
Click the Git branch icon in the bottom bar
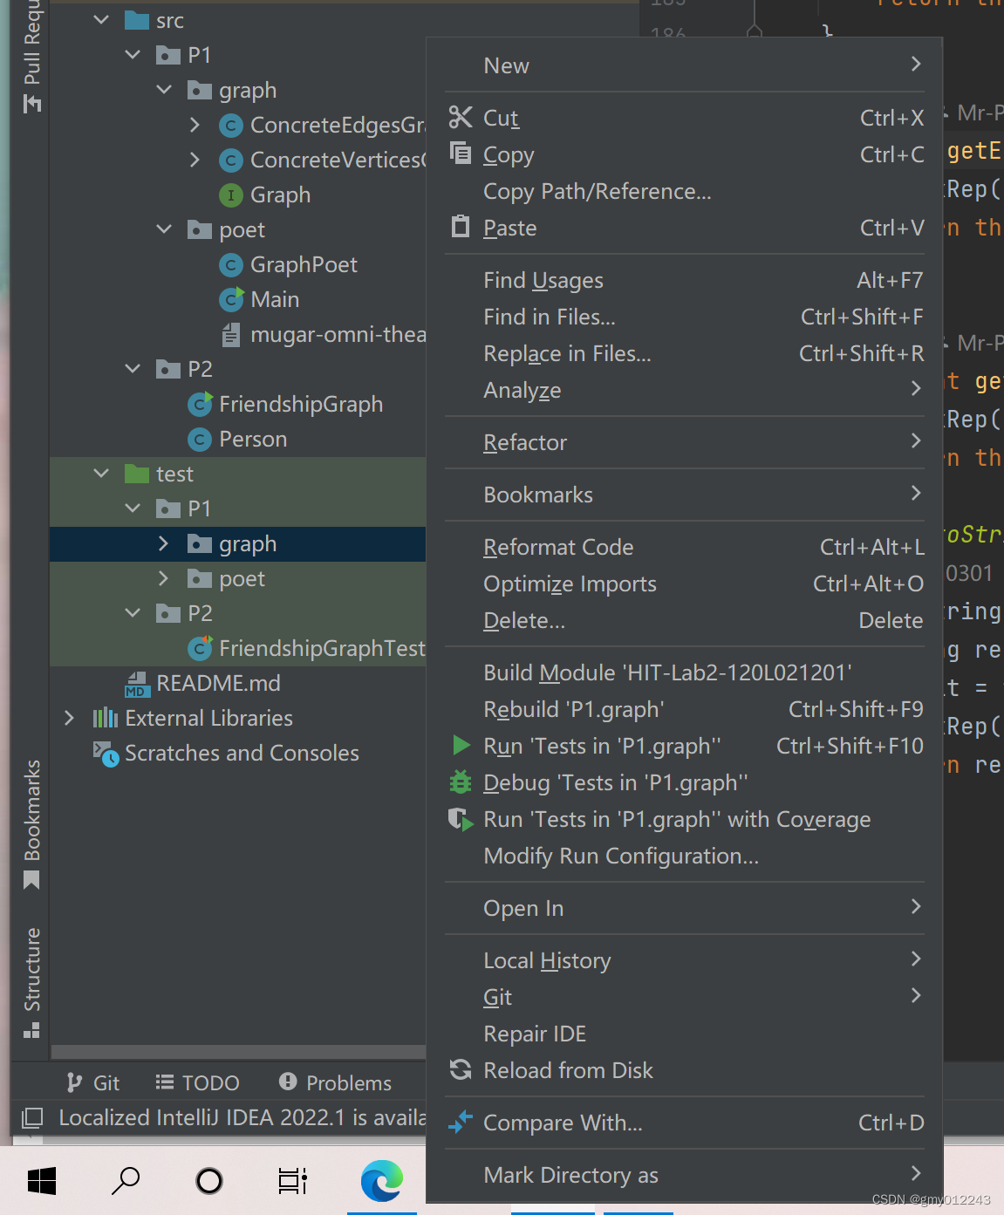tap(75, 1082)
